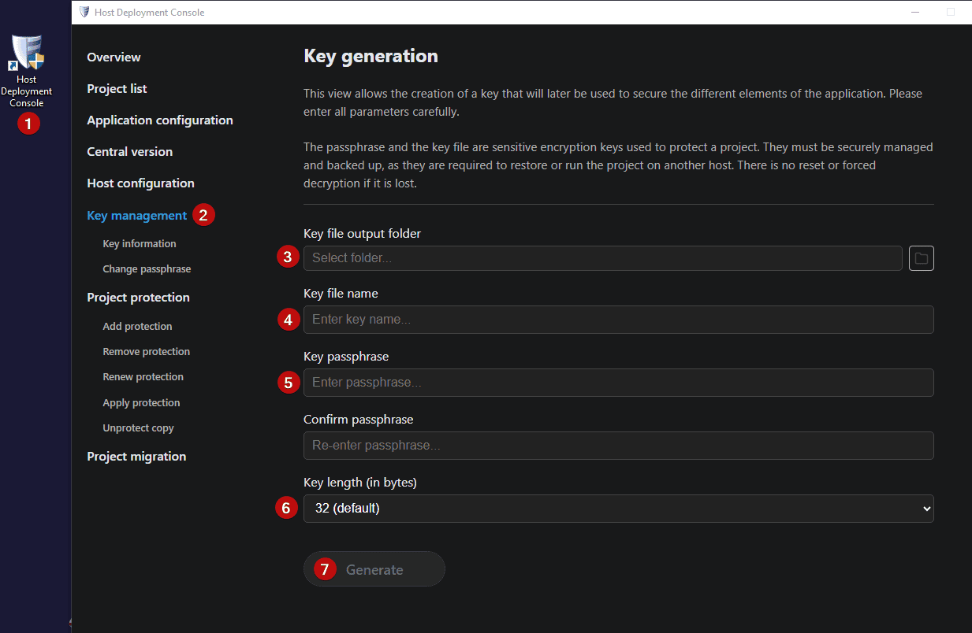Select Add protection in the sidebar
The width and height of the screenshot is (972, 633).
137,326
